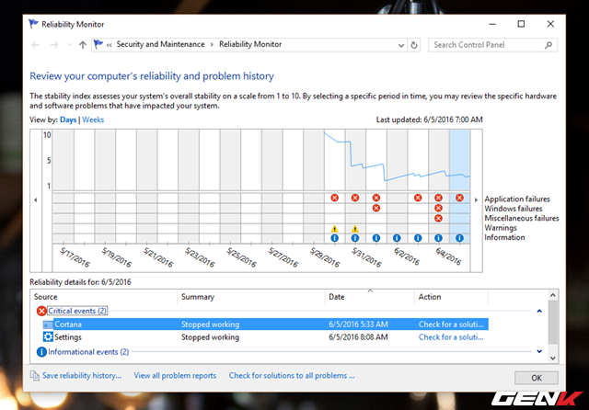589x410 pixels.
Task: Click the Up one level arrow
Action: (83, 44)
